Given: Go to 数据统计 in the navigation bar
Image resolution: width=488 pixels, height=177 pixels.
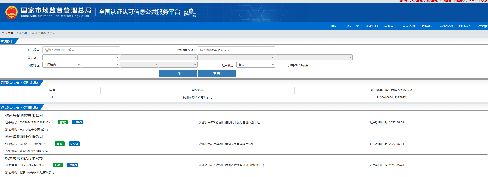Looking at the screenshot, I should click(x=428, y=26).
